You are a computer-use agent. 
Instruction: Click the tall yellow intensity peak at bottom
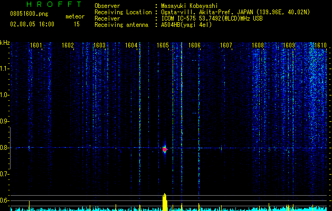165,202
